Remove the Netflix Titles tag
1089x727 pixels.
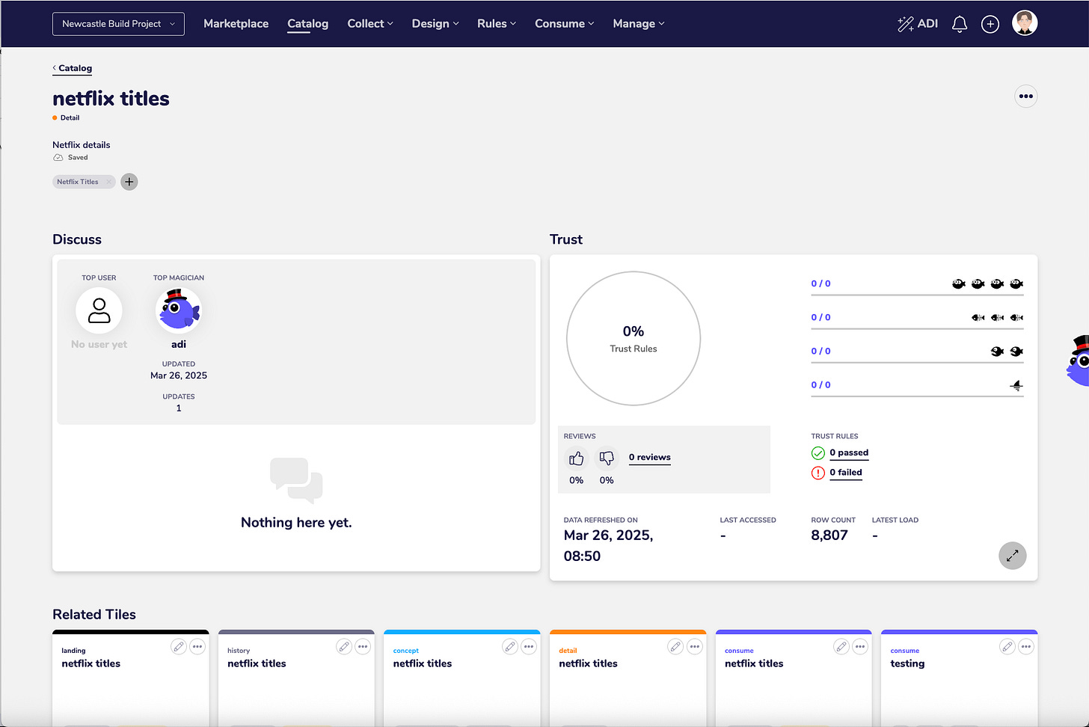point(108,182)
